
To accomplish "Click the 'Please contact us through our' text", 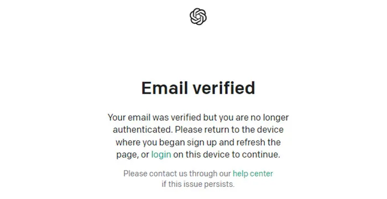I will [x=177, y=174].
